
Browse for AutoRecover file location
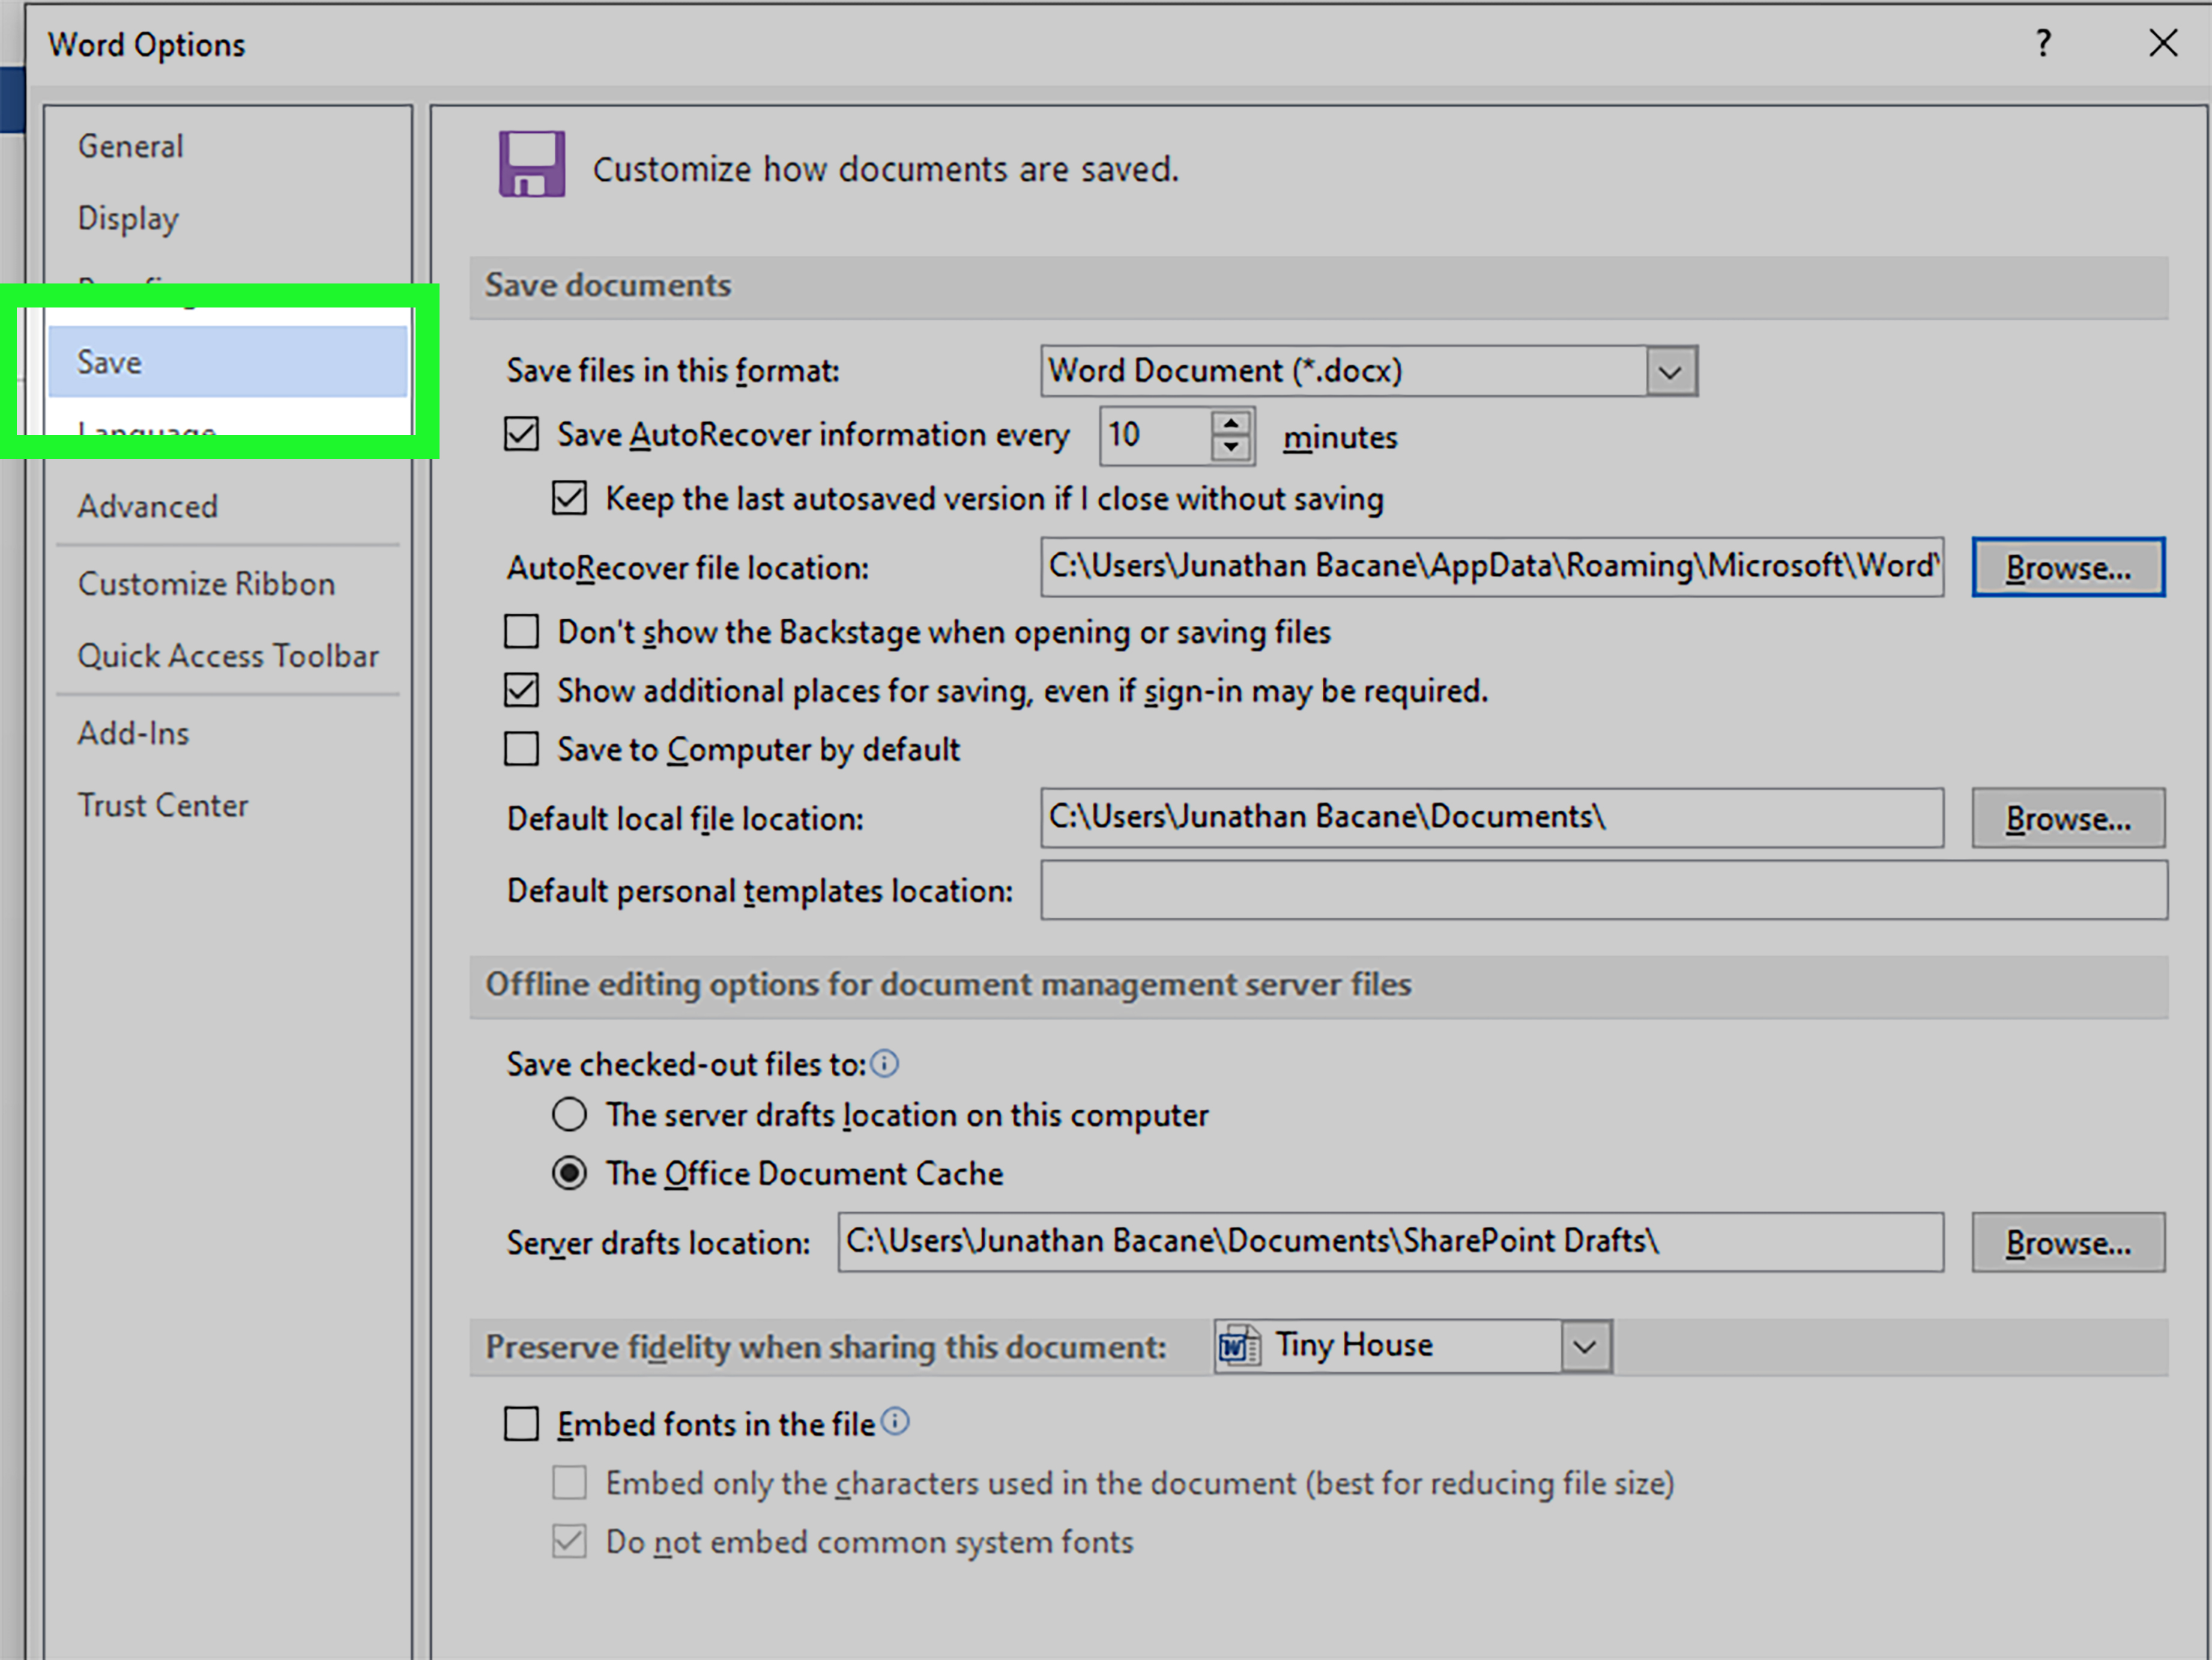click(x=2068, y=567)
